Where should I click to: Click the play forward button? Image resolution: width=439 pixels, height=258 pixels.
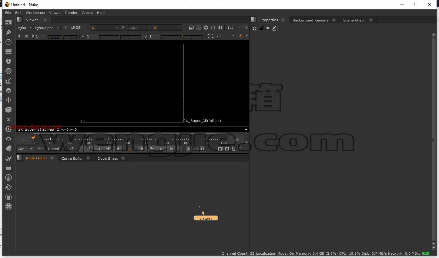142,149
